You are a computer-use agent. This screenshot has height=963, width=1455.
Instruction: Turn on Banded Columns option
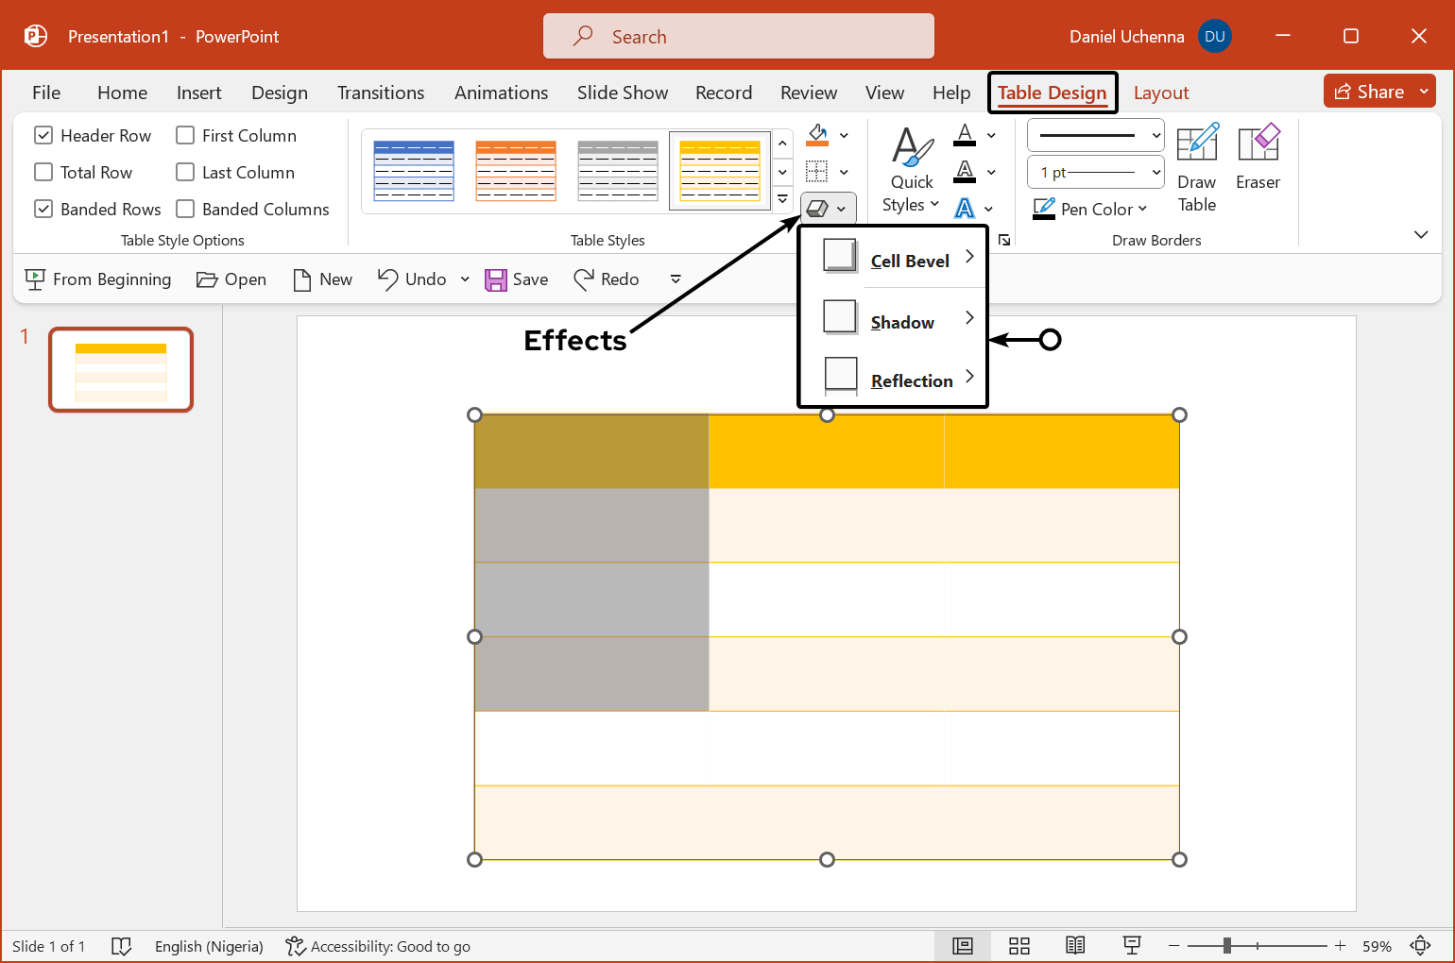pyautogui.click(x=186, y=210)
